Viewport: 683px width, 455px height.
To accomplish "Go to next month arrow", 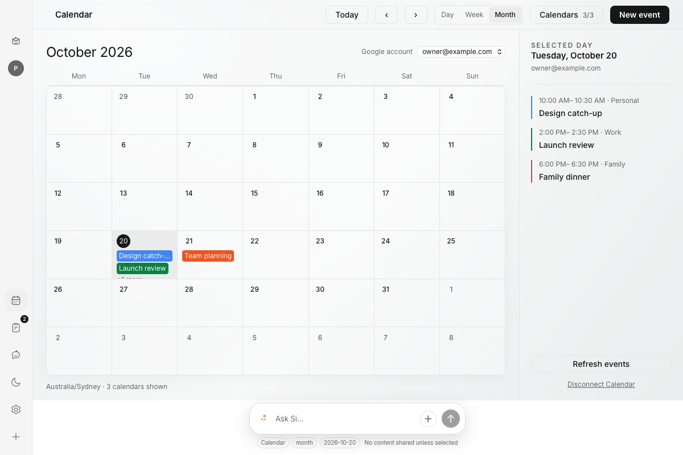I will point(416,15).
